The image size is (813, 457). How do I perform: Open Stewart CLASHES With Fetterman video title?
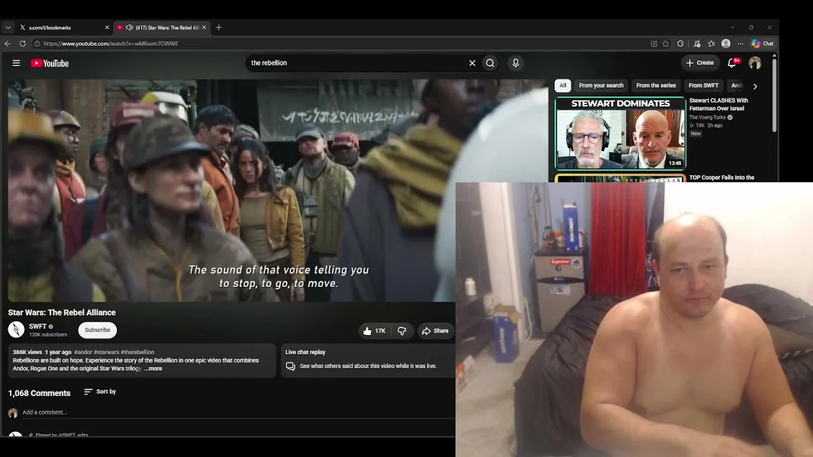pyautogui.click(x=718, y=105)
